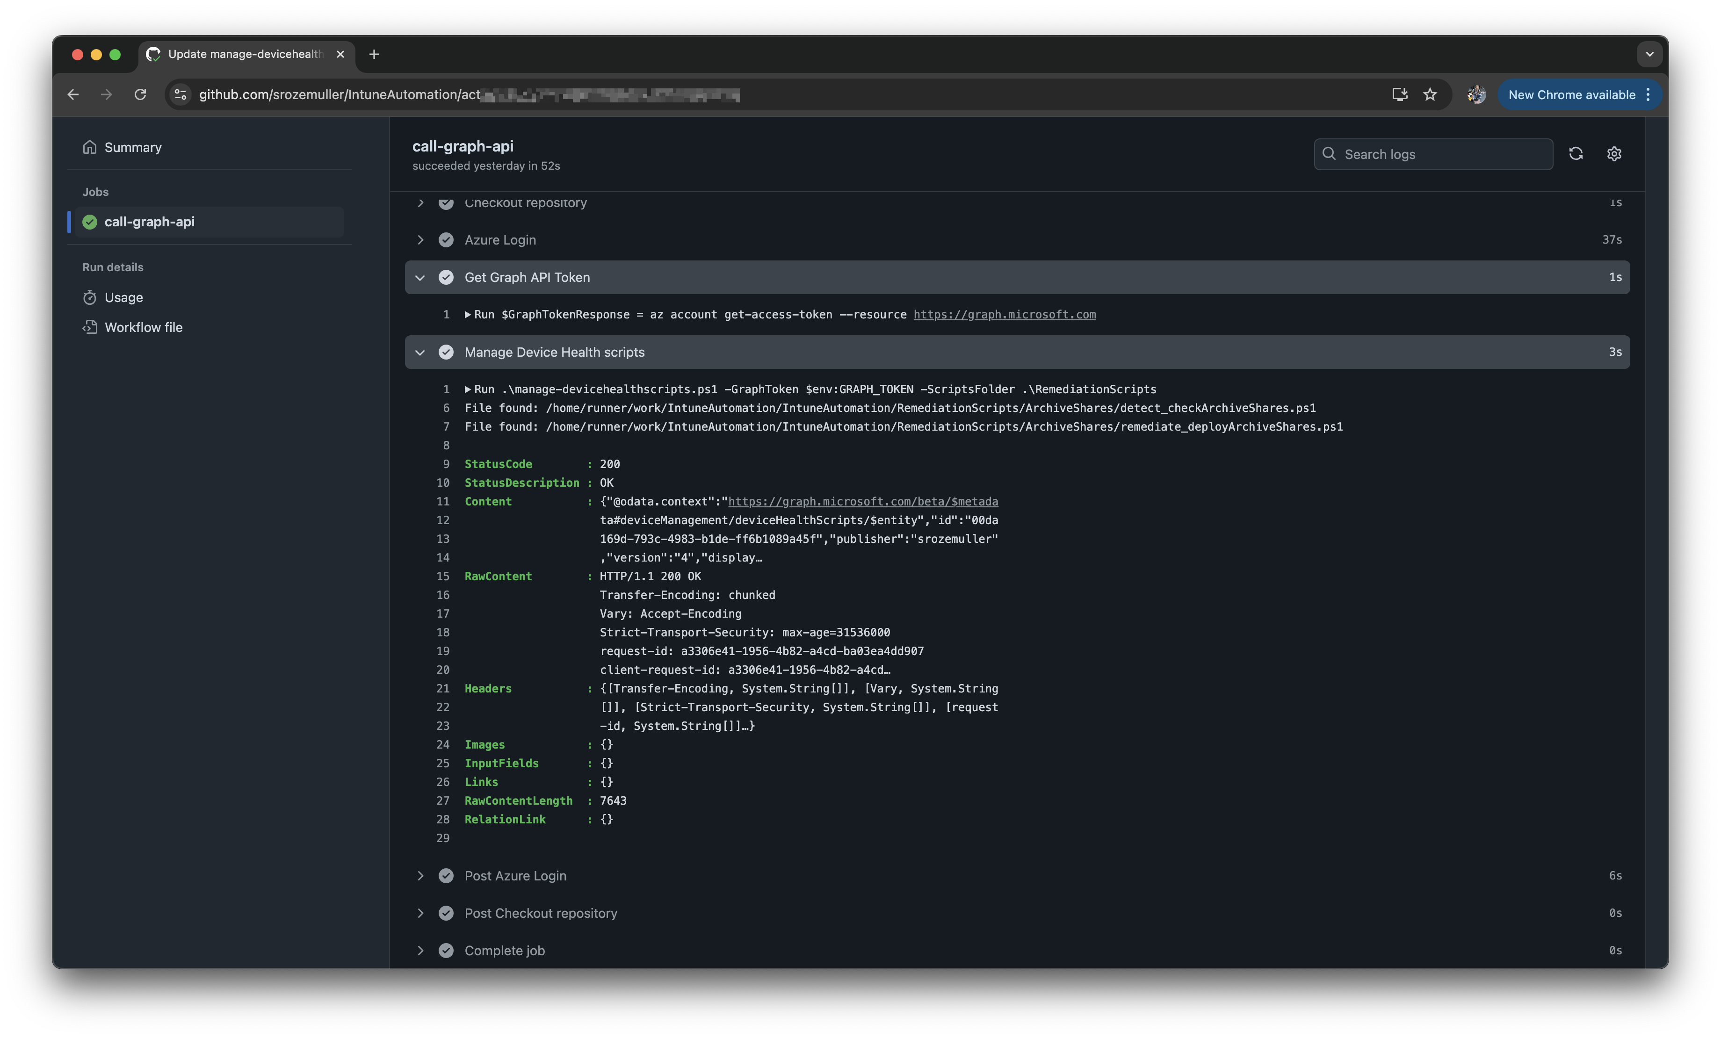Image resolution: width=1721 pixels, height=1038 pixels.
Task: Click the Transfer-Encoding: chunked line
Action: (x=687, y=595)
